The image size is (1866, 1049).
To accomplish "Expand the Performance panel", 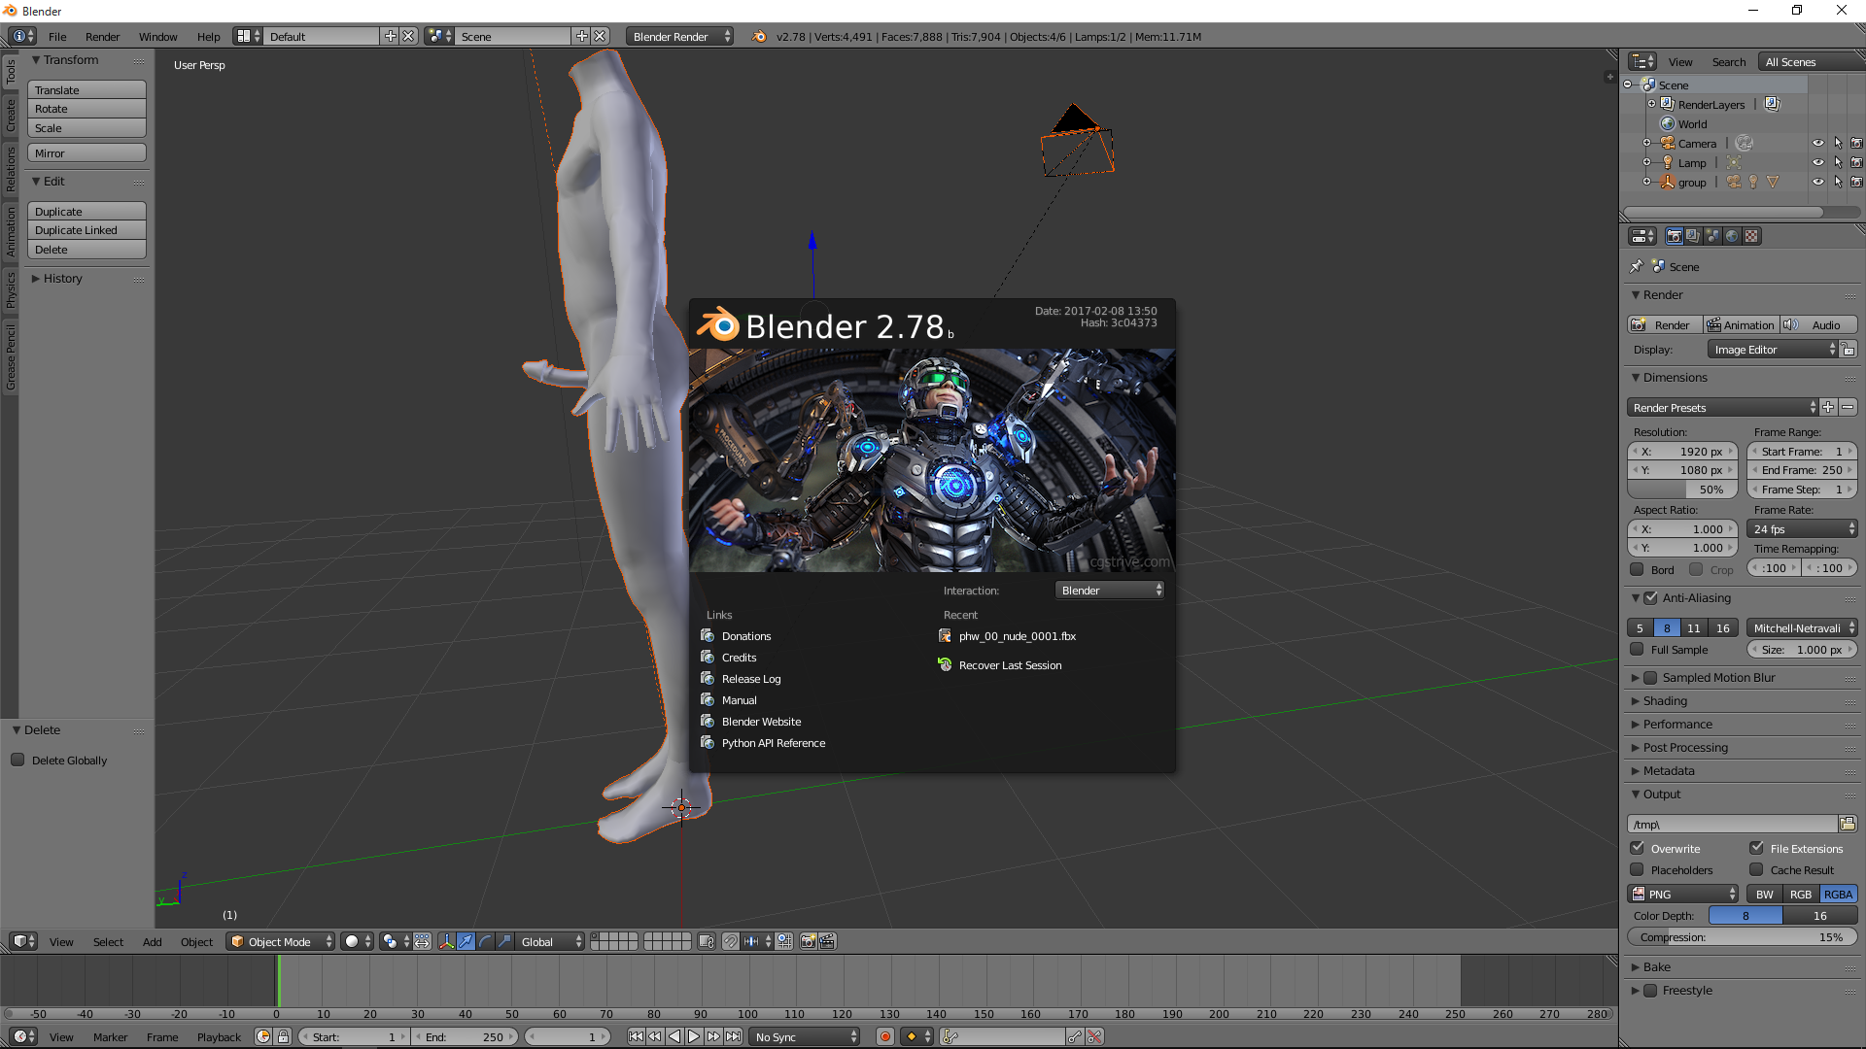I will click(x=1677, y=724).
